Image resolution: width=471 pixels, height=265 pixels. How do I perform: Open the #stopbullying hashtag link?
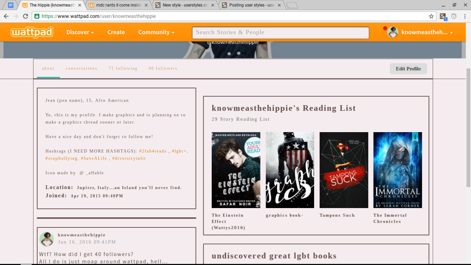[60, 158]
